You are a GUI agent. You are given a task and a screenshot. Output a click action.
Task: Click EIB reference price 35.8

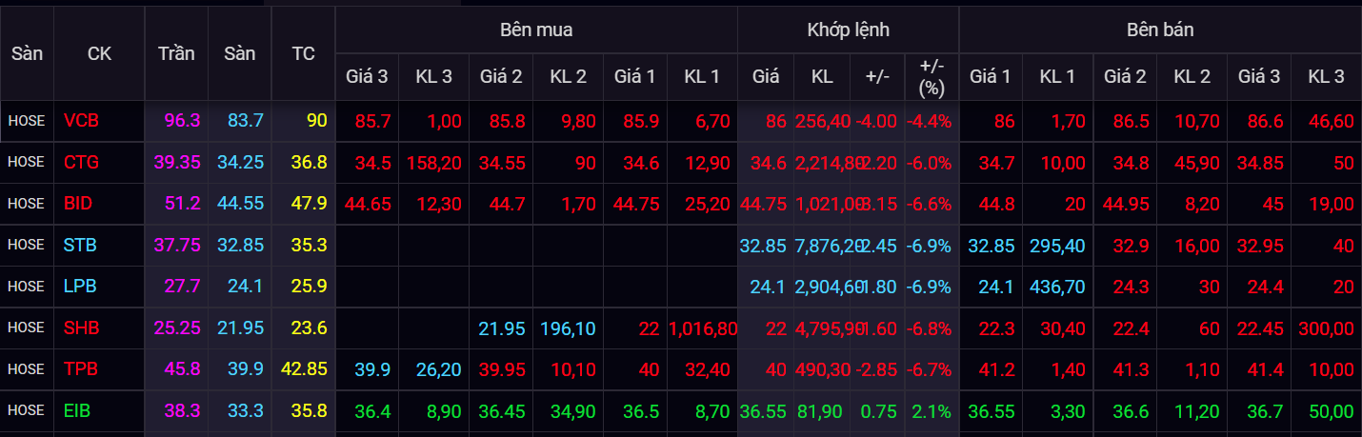[x=310, y=410]
